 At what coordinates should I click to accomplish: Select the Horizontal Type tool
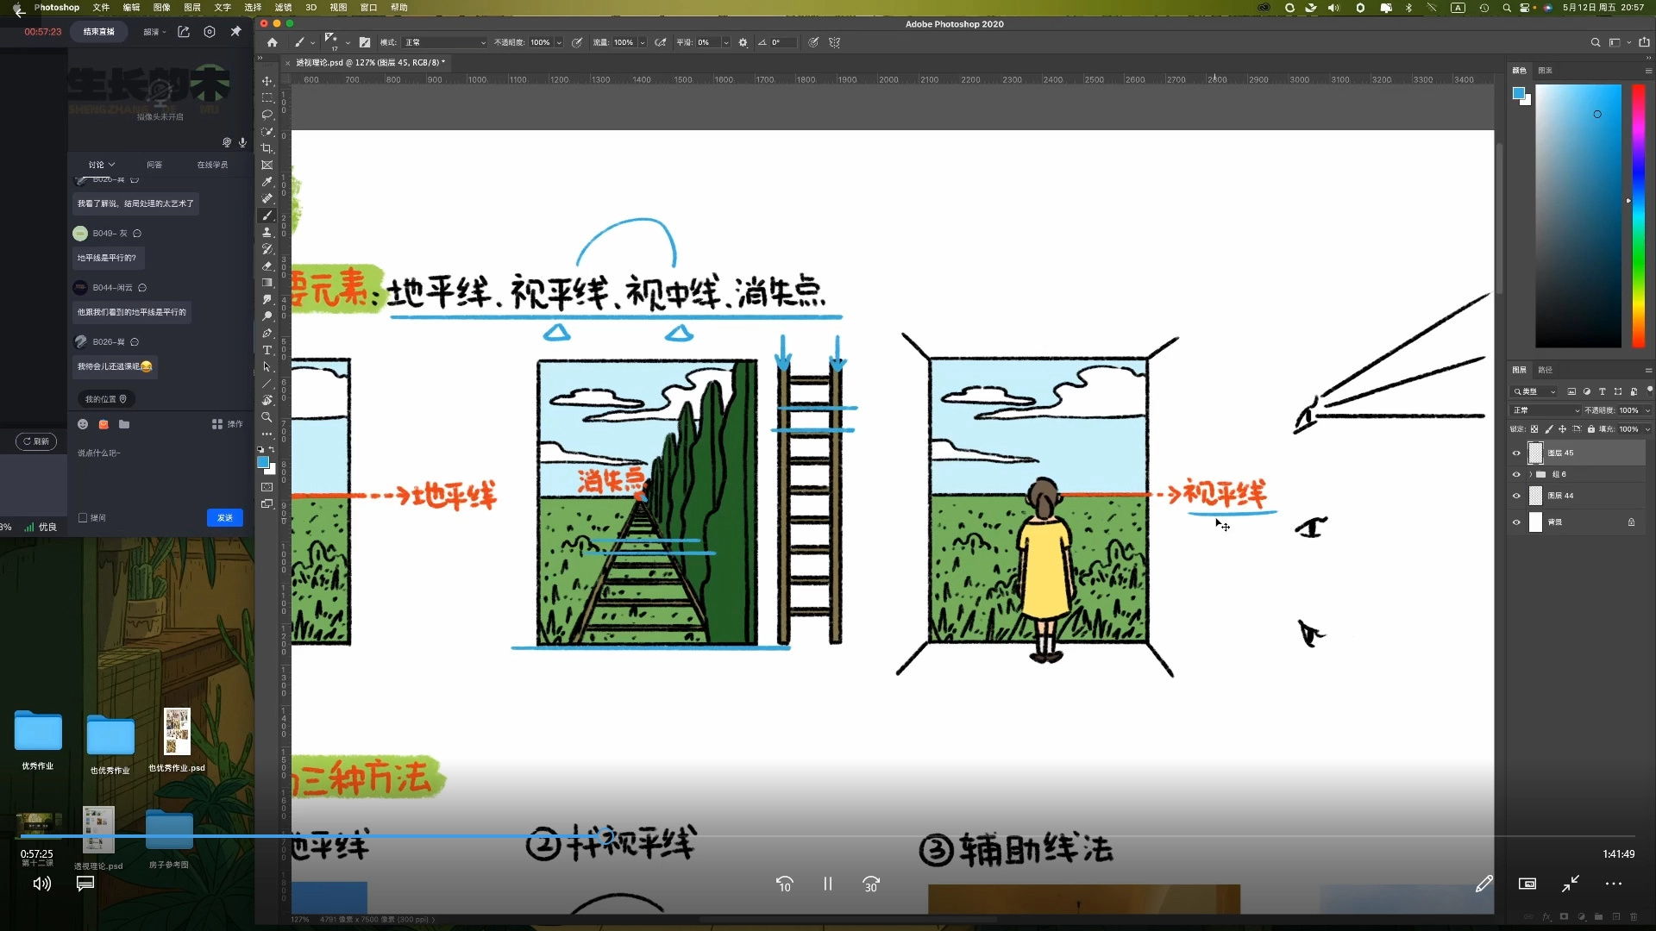[267, 350]
